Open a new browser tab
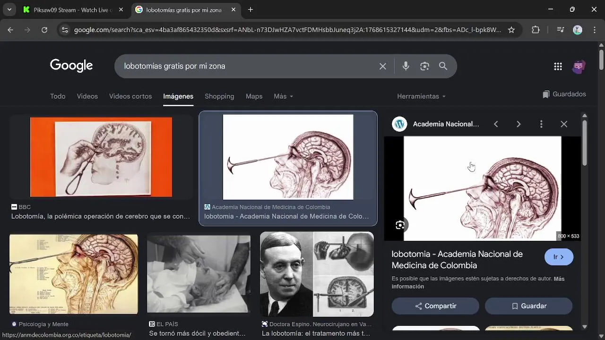The height and width of the screenshot is (340, 605). point(251,9)
